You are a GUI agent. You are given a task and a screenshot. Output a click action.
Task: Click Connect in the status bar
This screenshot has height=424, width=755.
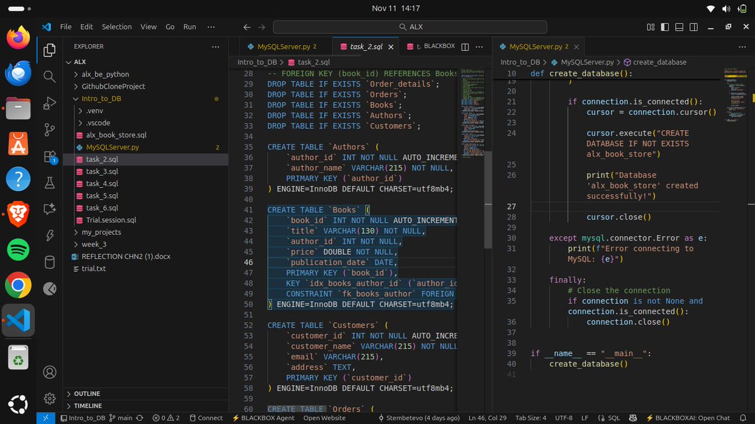click(210, 418)
